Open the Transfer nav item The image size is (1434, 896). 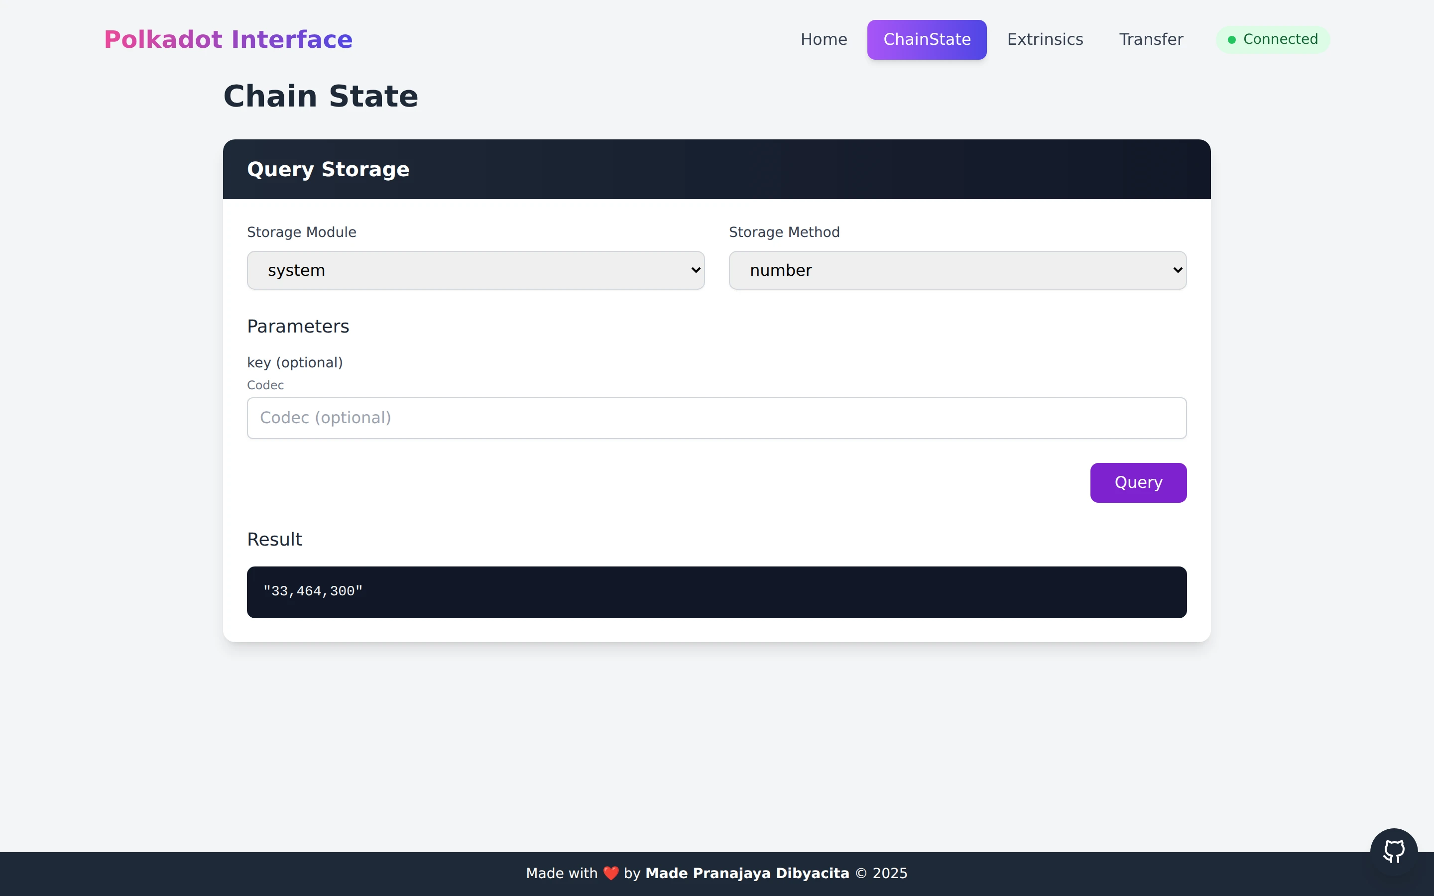pyautogui.click(x=1151, y=39)
